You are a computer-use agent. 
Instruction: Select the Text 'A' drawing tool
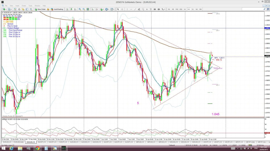(x=147, y=9)
